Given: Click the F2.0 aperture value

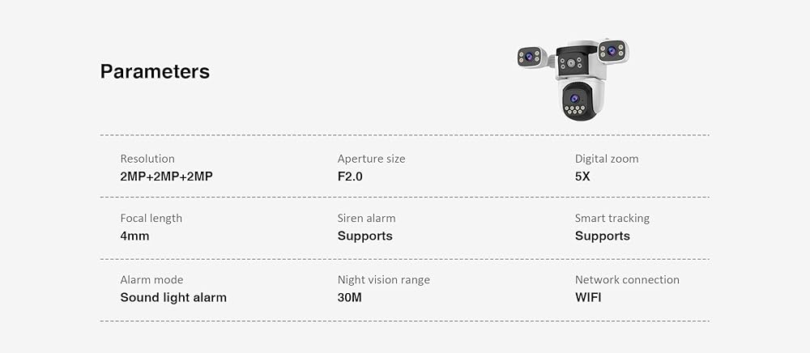Looking at the screenshot, I should (350, 176).
